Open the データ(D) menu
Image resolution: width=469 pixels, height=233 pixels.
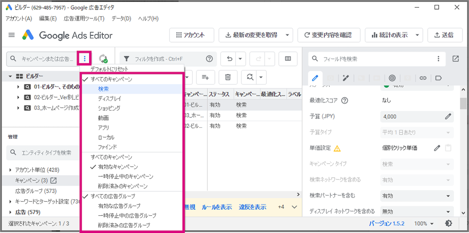[x=121, y=19]
